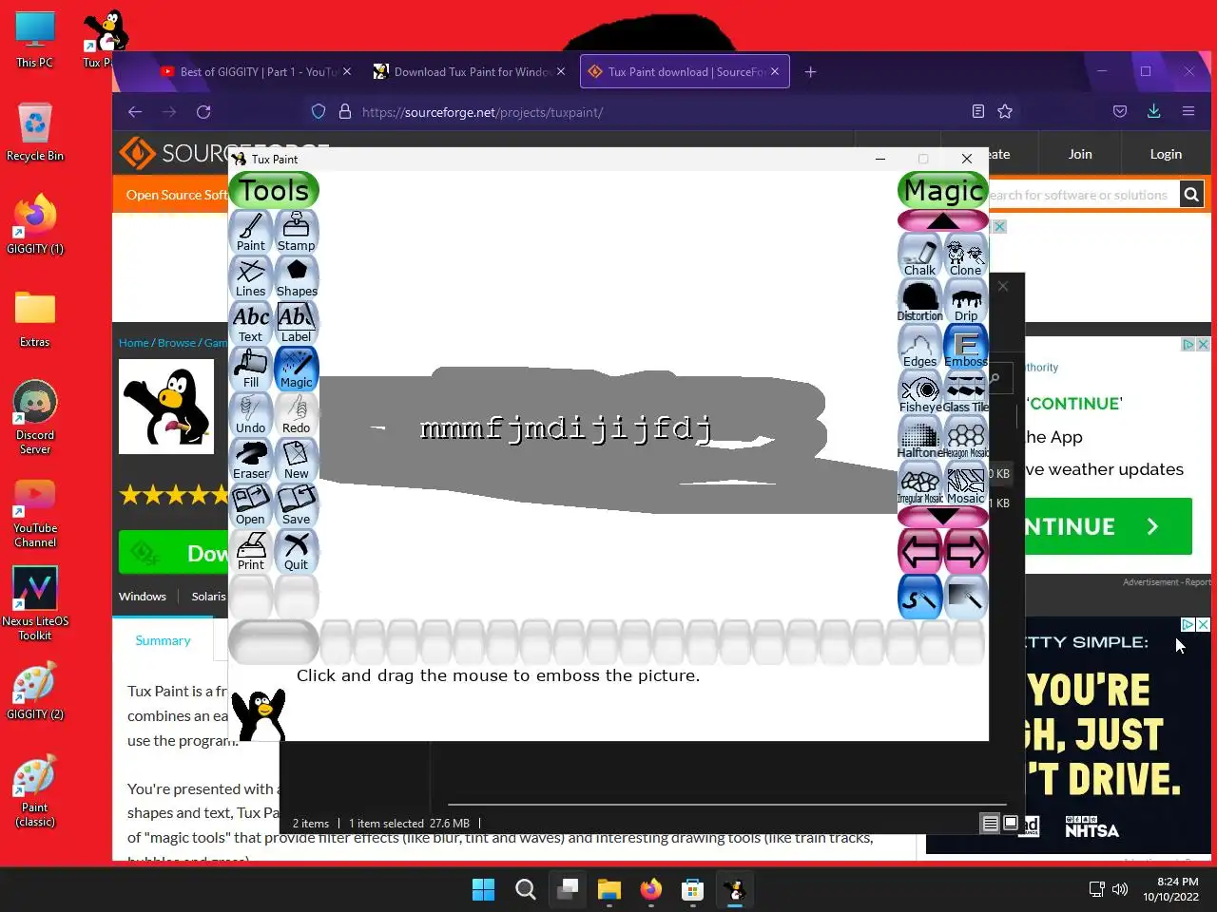Viewport: 1217px width, 912px height.
Task: Select the Lines tool
Action: coord(251,277)
